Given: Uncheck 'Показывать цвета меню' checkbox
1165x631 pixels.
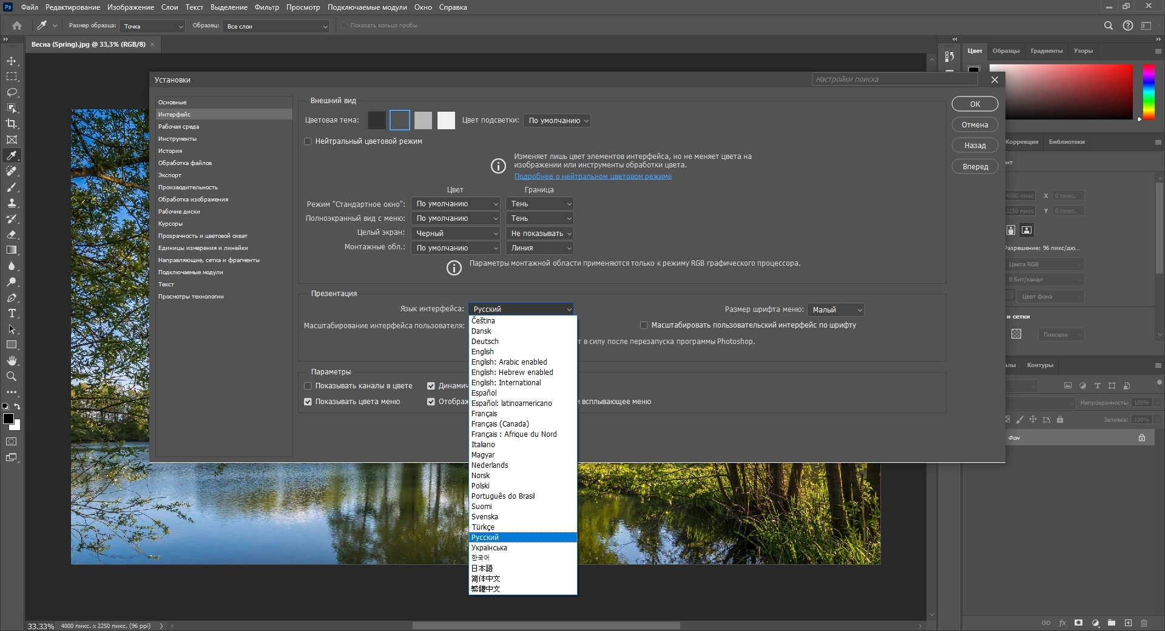Looking at the screenshot, I should pyautogui.click(x=308, y=402).
